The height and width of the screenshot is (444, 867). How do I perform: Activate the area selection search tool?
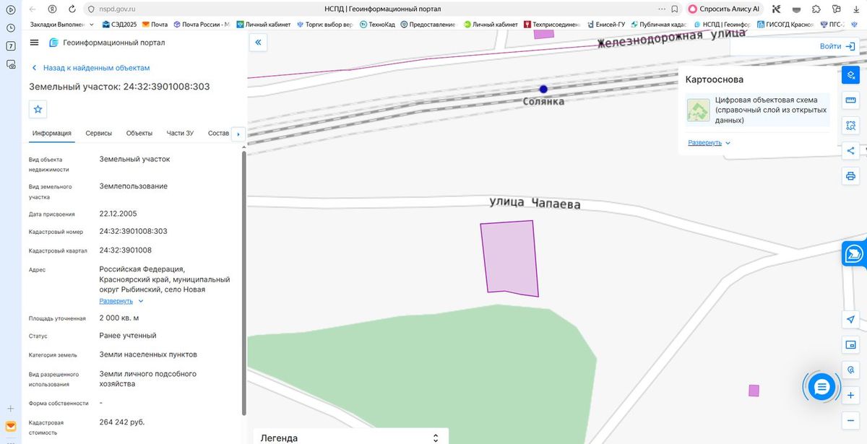[x=850, y=126]
